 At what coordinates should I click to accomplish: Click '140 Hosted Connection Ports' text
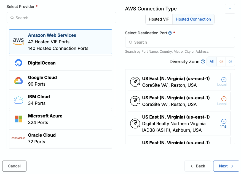pos(58,48)
